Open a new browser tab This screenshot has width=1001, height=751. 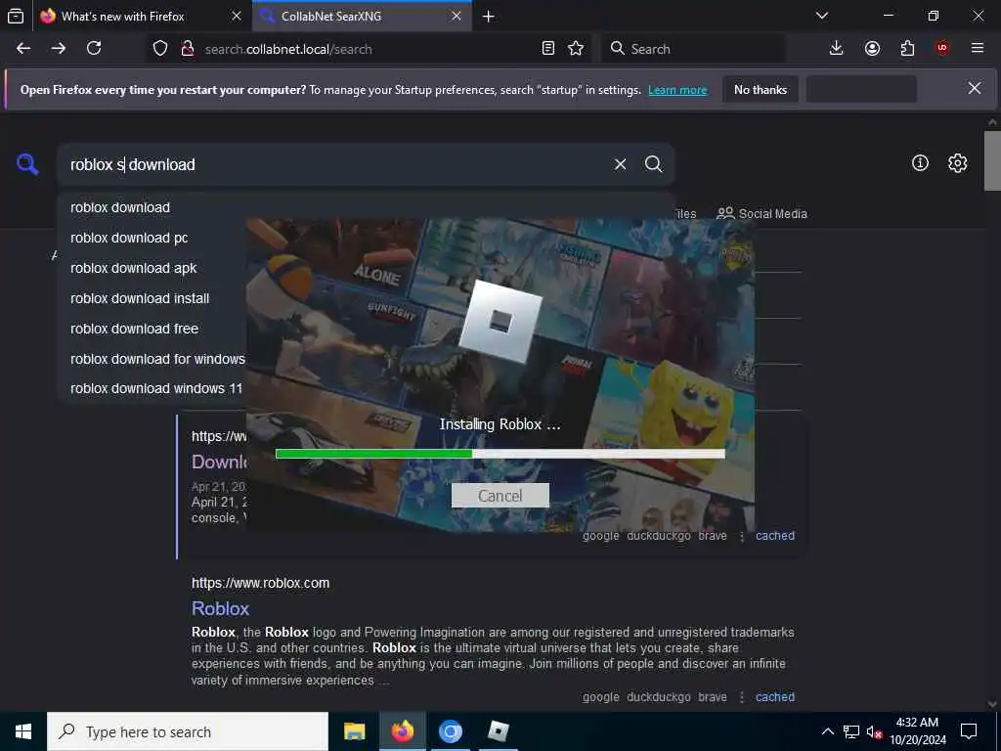(x=489, y=16)
